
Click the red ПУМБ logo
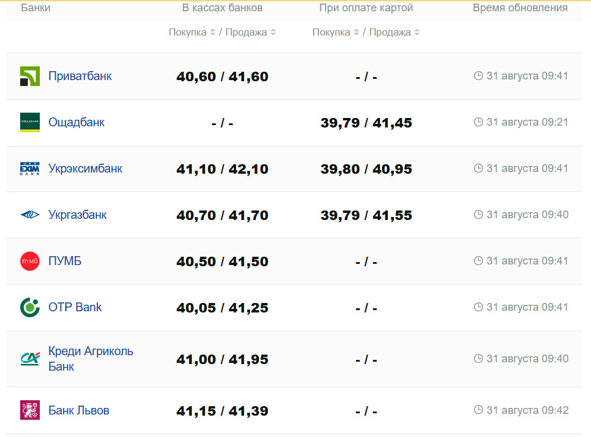pyautogui.click(x=30, y=261)
